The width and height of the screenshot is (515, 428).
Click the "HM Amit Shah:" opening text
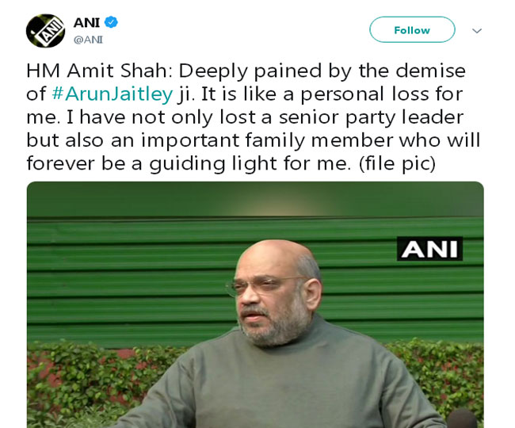pyautogui.click(x=99, y=71)
